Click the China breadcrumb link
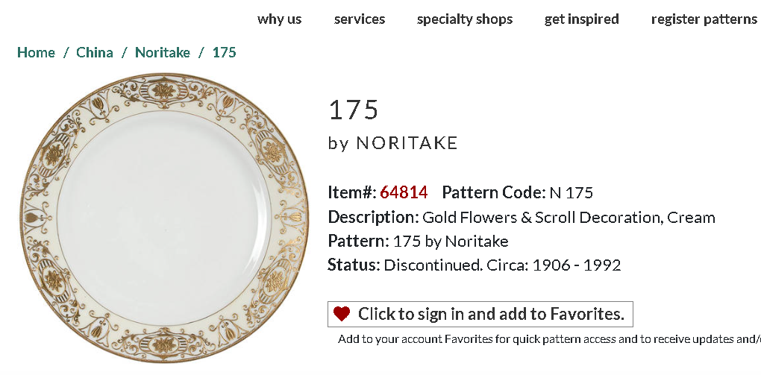Image resolution: width=761 pixels, height=375 pixels. (95, 52)
